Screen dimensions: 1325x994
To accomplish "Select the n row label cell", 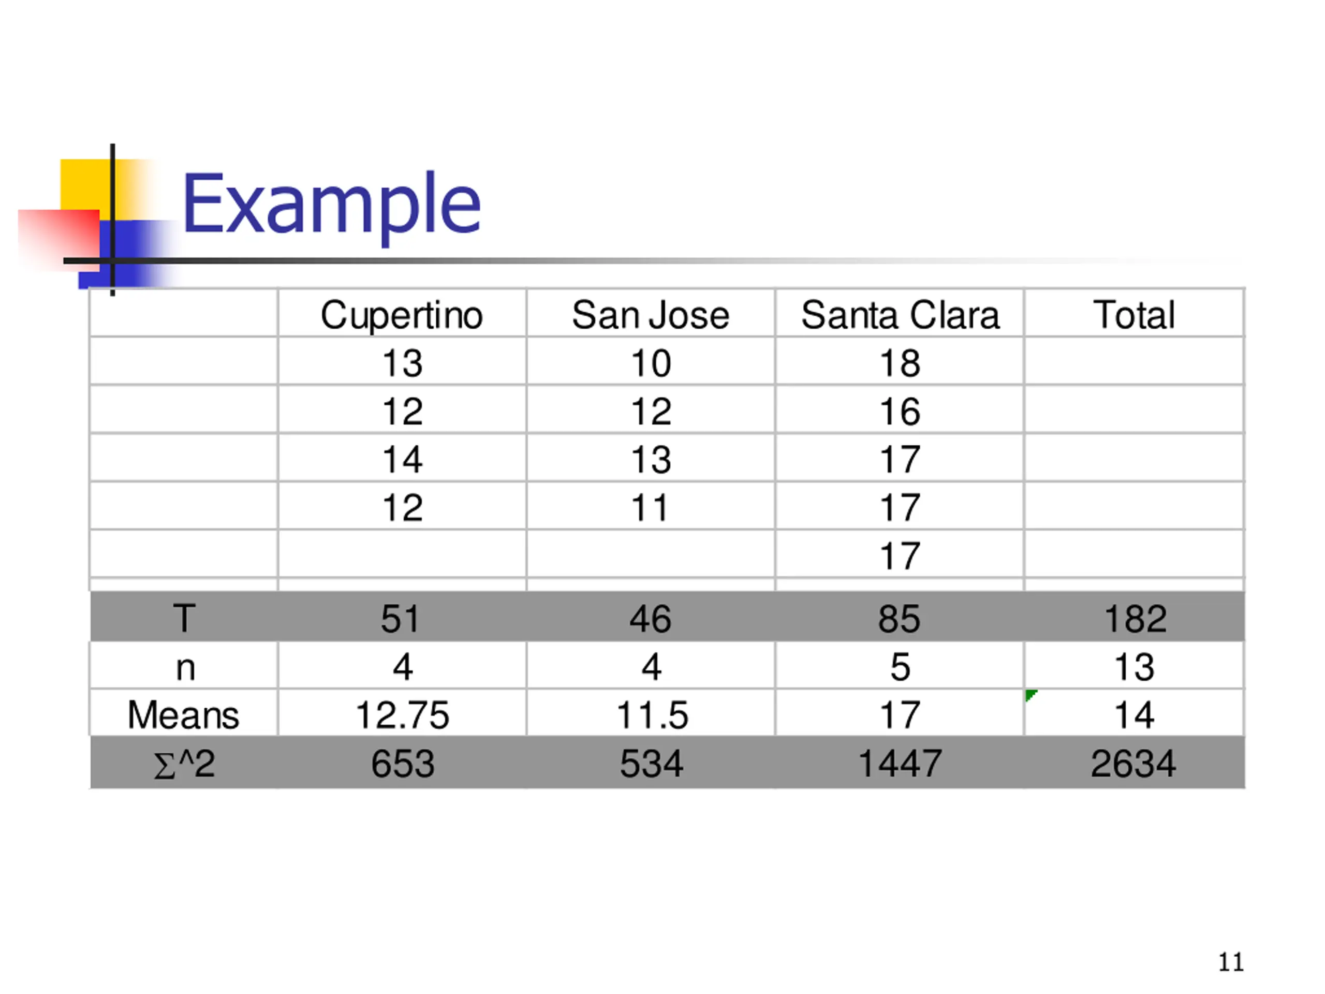I will coord(184,666).
